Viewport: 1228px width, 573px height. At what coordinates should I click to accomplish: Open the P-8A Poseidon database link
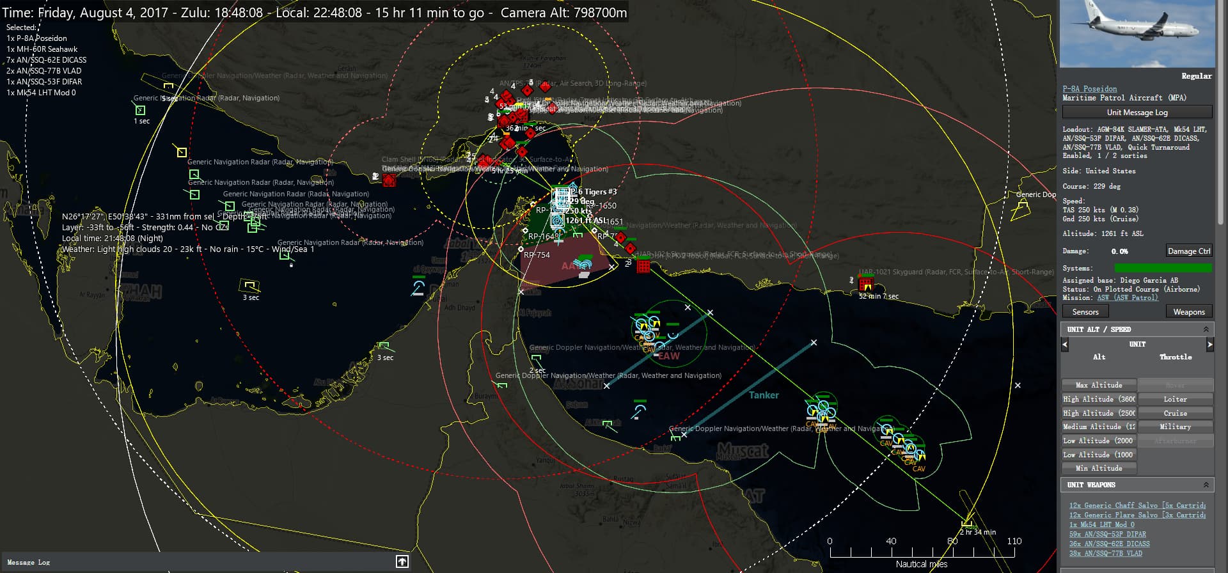(1090, 89)
